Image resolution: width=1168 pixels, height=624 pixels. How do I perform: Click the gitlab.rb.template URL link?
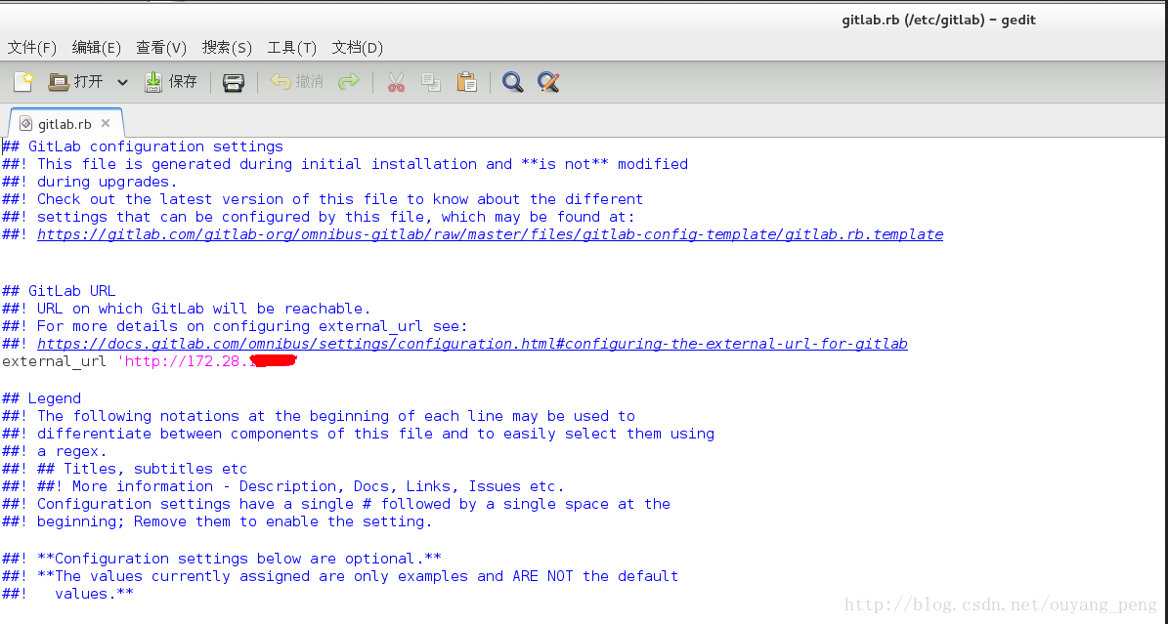pos(490,234)
